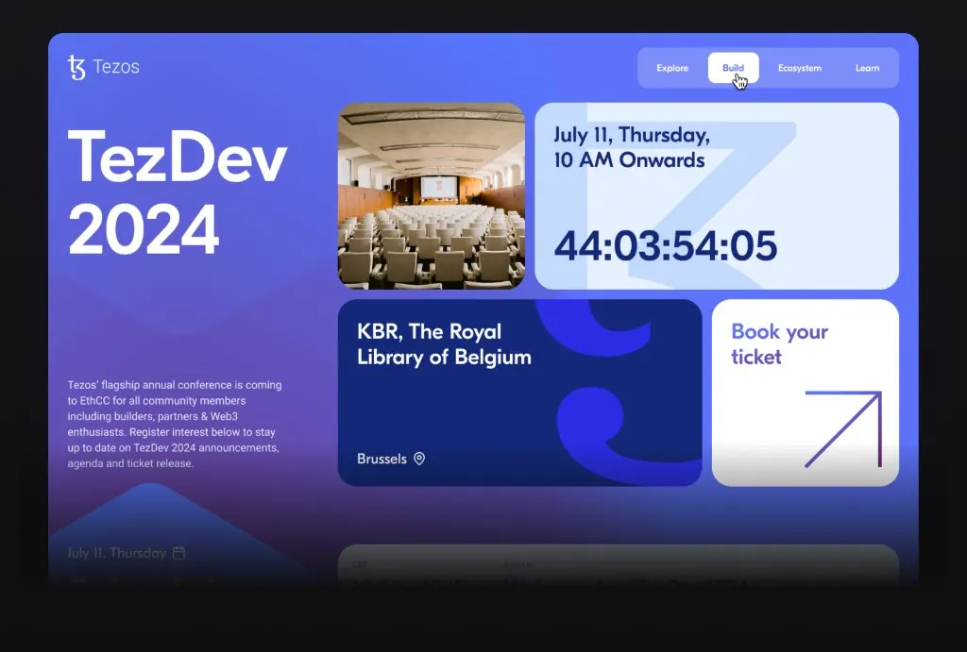
Task: Click 'KBR, The Royal Library of Belgium' heading
Action: pyautogui.click(x=444, y=343)
